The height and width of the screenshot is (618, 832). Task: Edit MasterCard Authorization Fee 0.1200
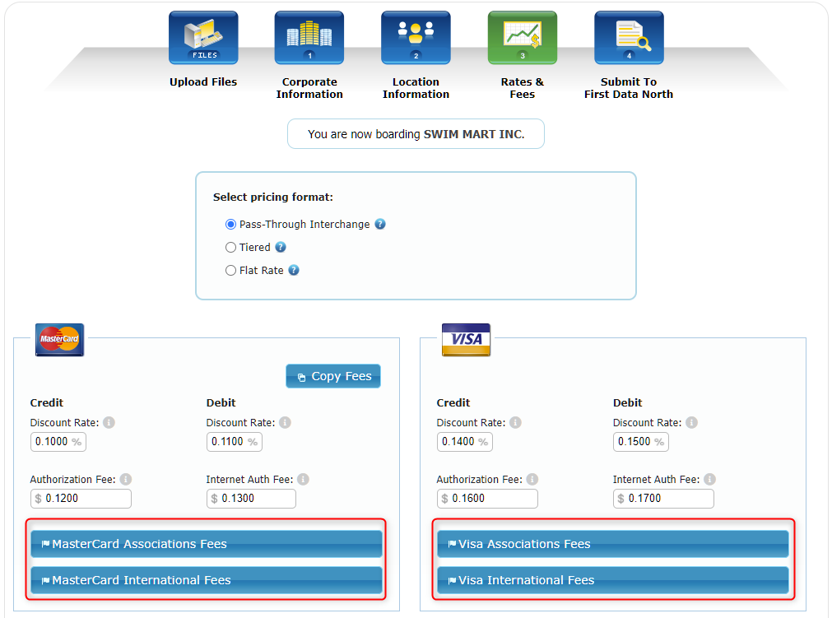click(81, 499)
